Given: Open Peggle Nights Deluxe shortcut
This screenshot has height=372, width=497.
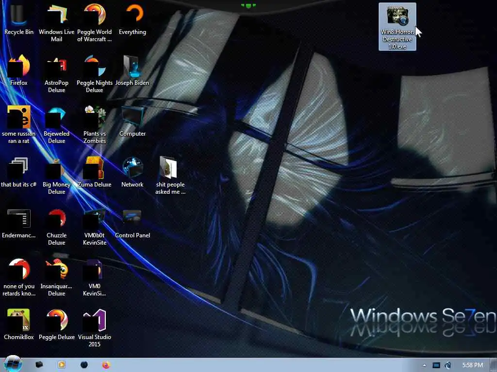Looking at the screenshot, I should (x=95, y=74).
